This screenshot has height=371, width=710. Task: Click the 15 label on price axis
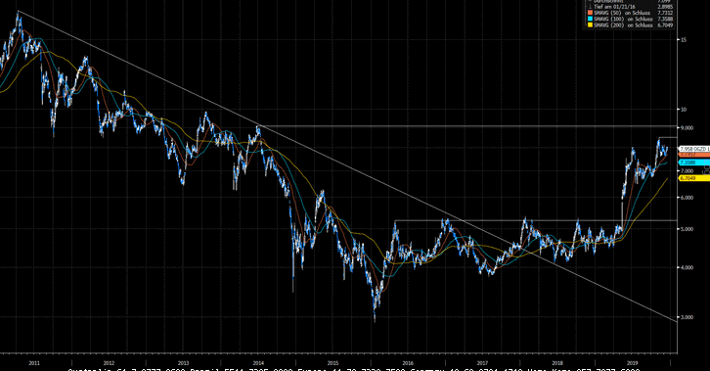[684, 40]
